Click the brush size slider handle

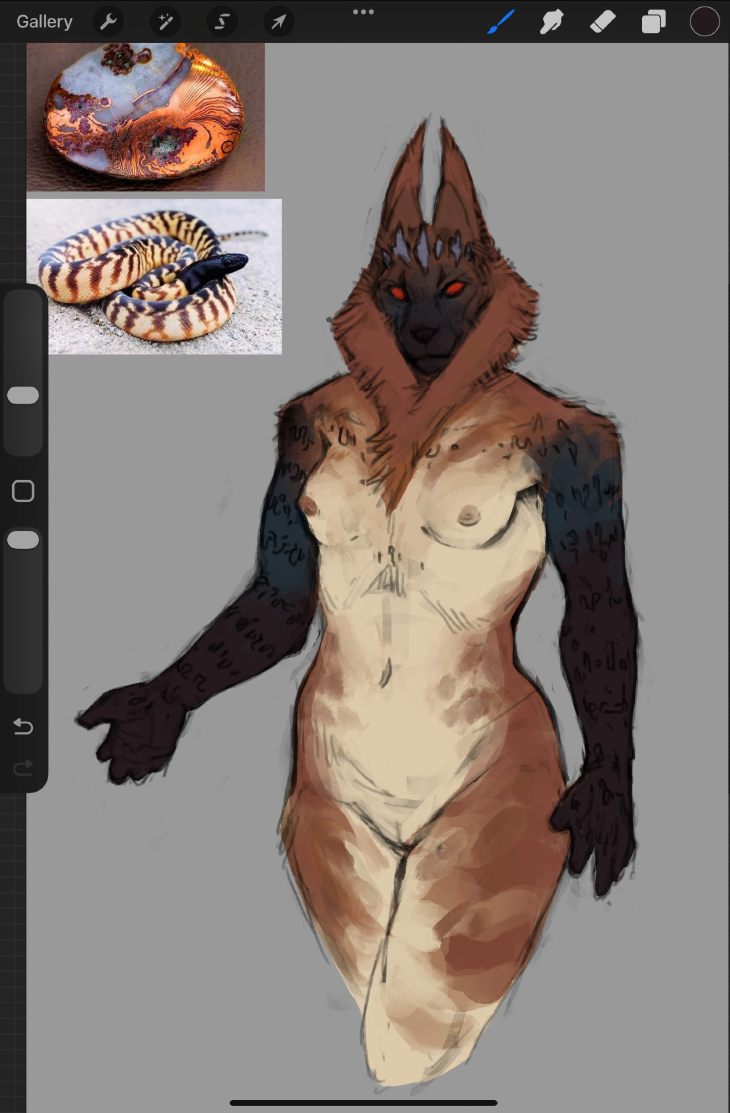[23, 395]
